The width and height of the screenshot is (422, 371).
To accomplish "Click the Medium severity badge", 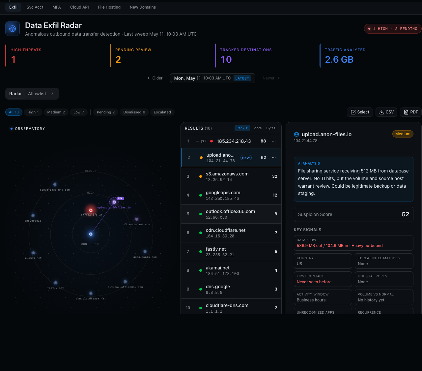I will coord(403,134).
